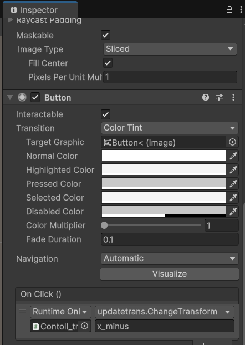The height and width of the screenshot is (345, 245).
Task: Open Button component help reference
Action: 206,97
